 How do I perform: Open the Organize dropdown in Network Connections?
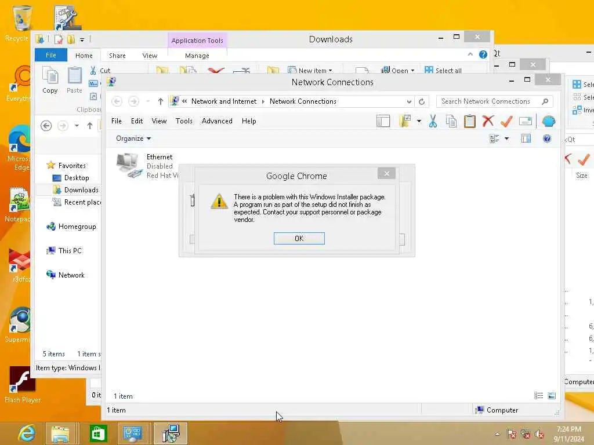[x=133, y=138]
